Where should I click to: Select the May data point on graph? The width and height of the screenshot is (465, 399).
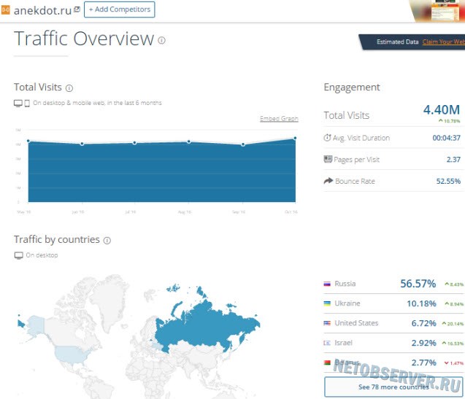(x=28, y=141)
